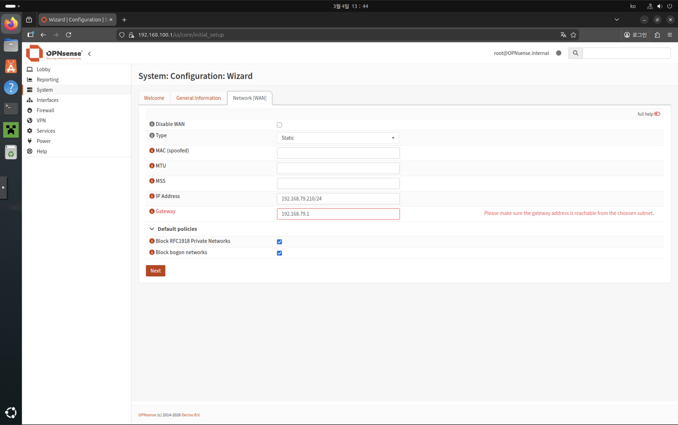Uncheck Block RFC1918 Private Networks

[279, 242]
